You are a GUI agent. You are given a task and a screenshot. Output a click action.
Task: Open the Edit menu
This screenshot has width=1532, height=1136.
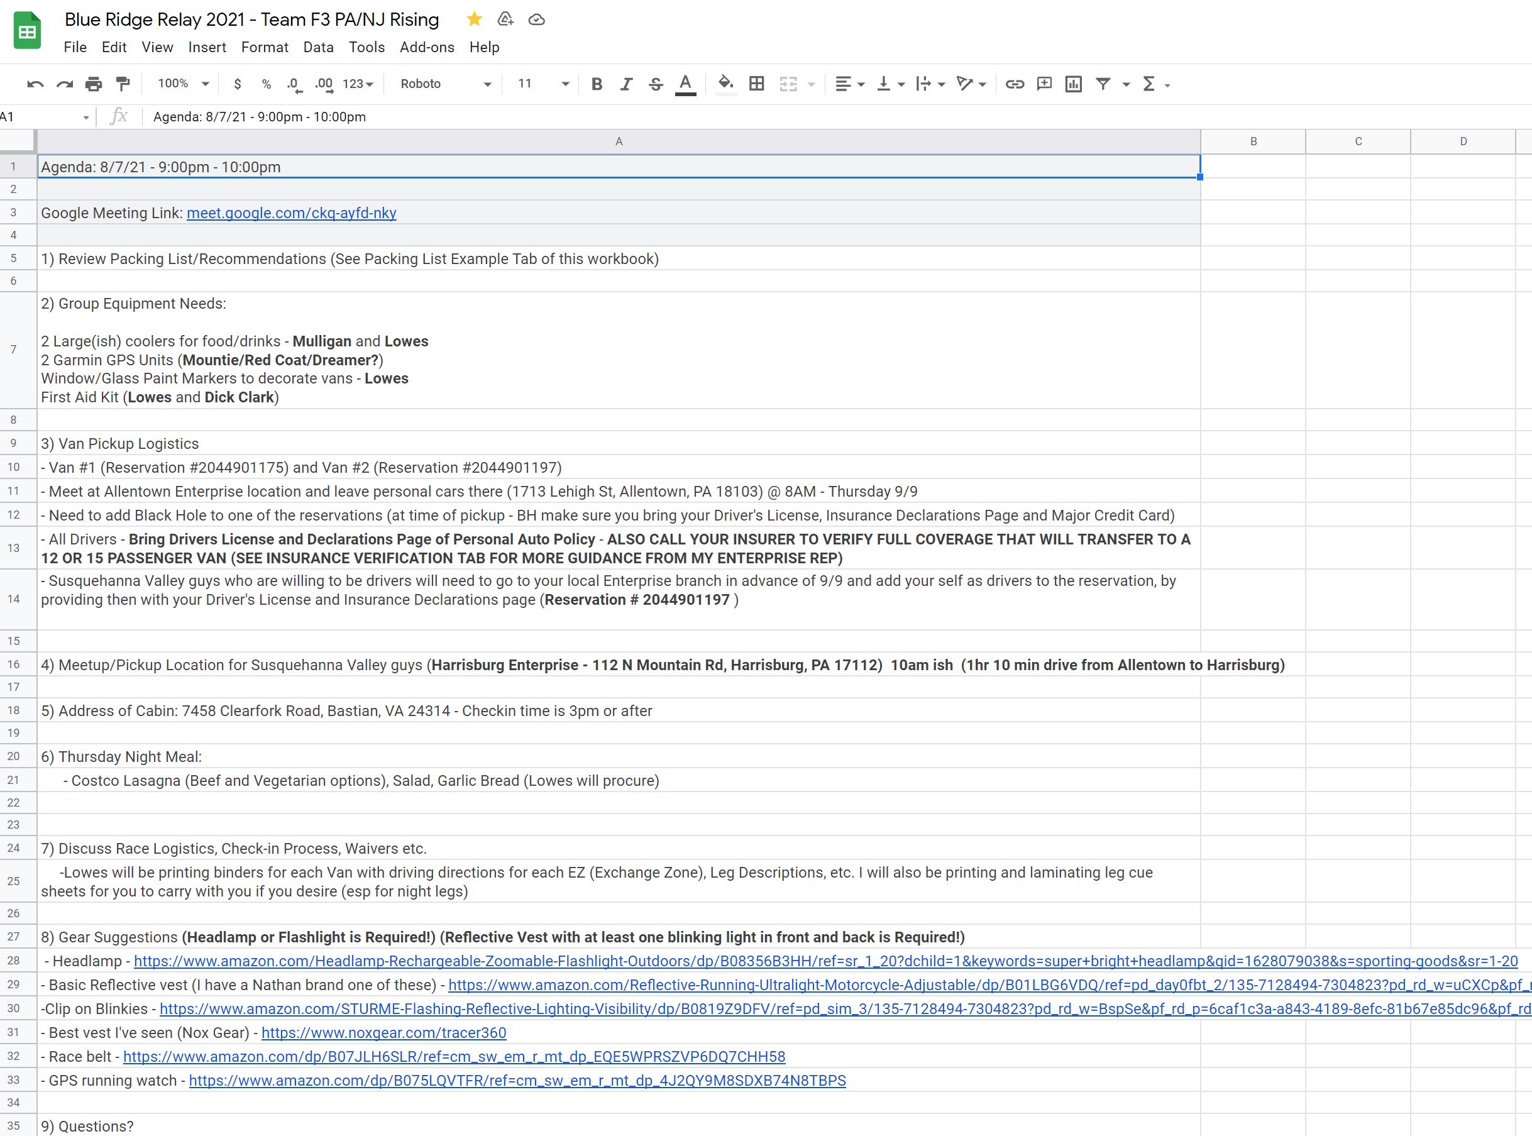tap(114, 47)
